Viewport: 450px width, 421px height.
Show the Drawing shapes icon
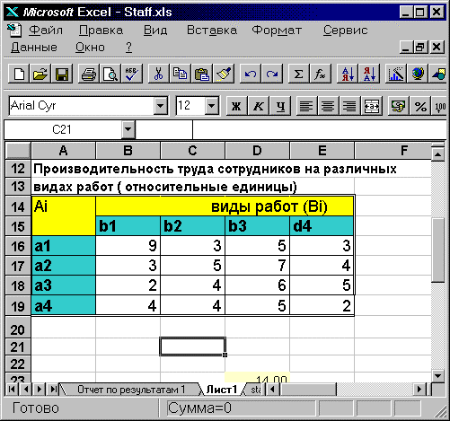pyautogui.click(x=438, y=74)
